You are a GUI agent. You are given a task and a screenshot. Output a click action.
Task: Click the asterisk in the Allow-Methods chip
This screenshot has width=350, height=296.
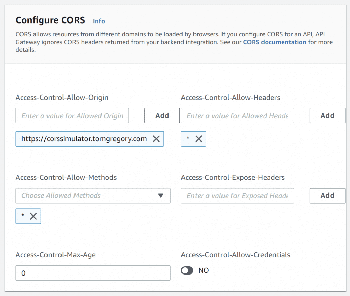click(23, 216)
